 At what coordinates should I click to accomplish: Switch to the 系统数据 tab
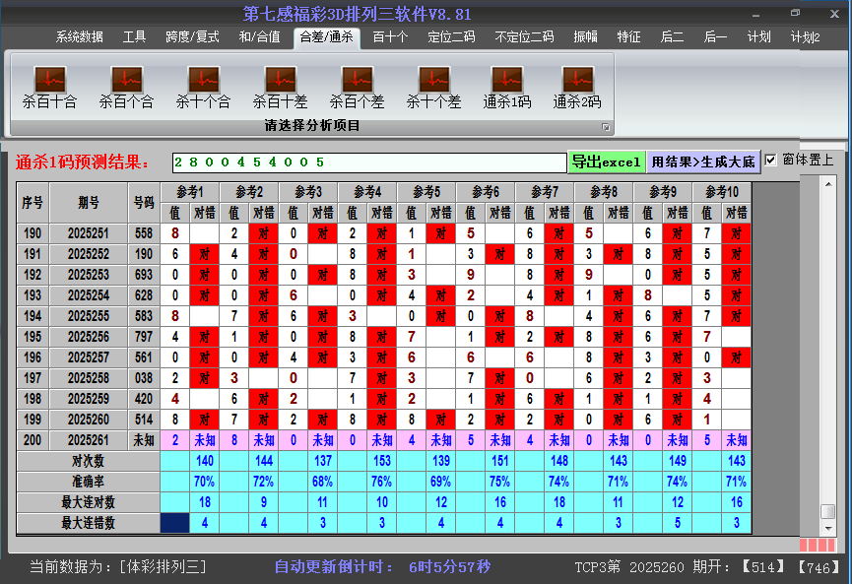(79, 37)
